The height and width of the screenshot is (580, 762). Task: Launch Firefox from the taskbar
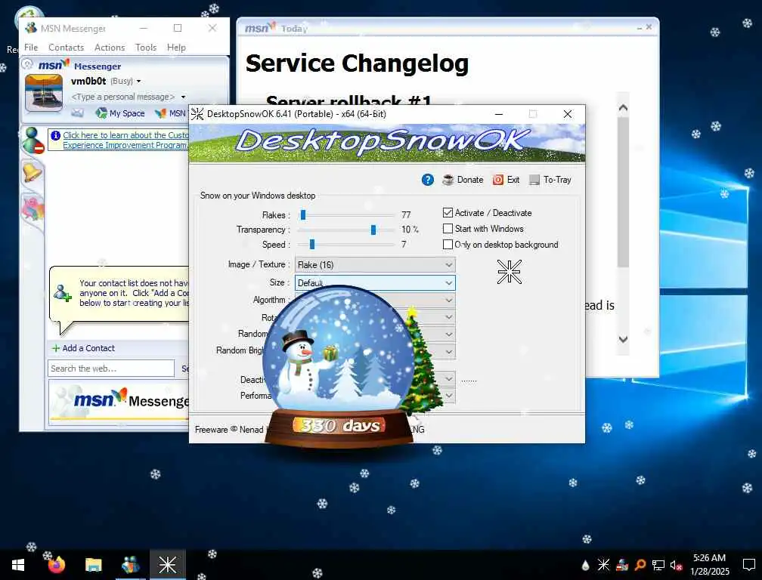[x=57, y=565]
